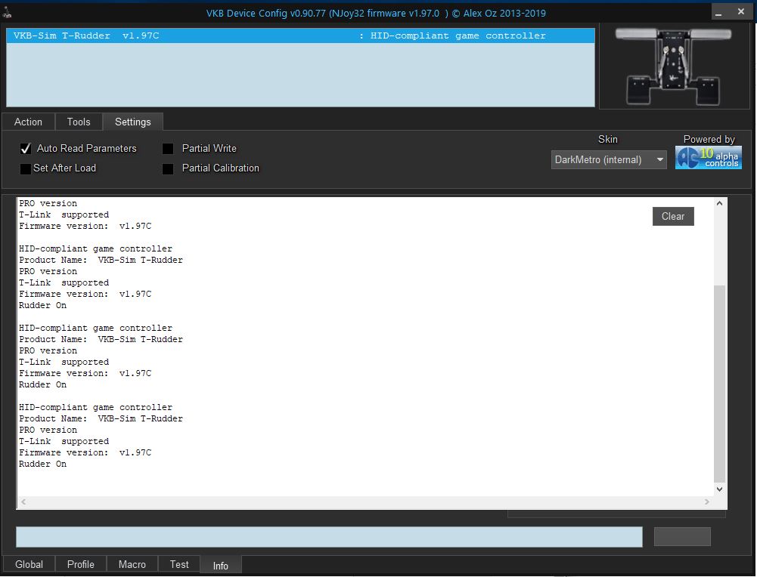Clear the info log
This screenshot has width=757, height=577.
coord(673,217)
